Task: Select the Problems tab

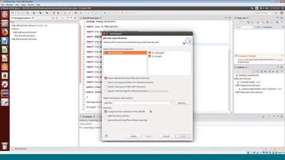Action: (87, 116)
